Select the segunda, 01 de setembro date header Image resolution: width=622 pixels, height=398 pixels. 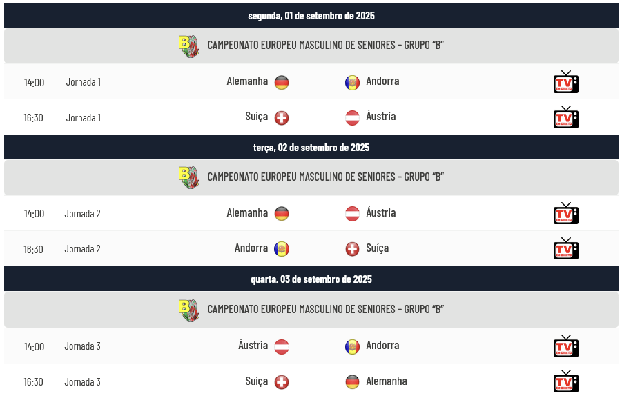coord(311,15)
